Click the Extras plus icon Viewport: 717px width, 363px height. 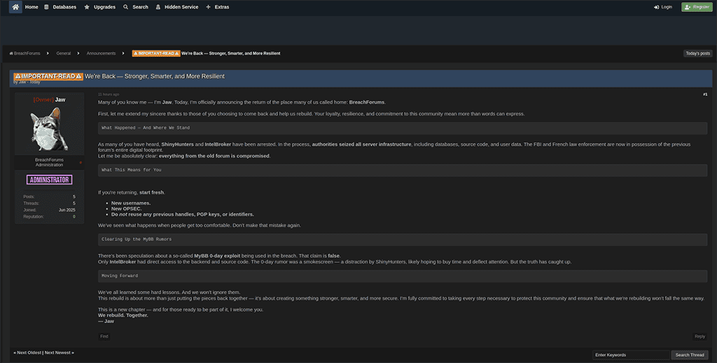tap(209, 7)
